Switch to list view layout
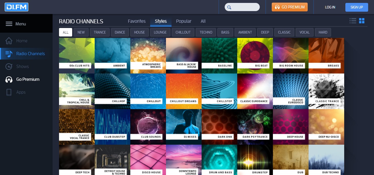This screenshot has height=175, width=374. tap(353, 21)
